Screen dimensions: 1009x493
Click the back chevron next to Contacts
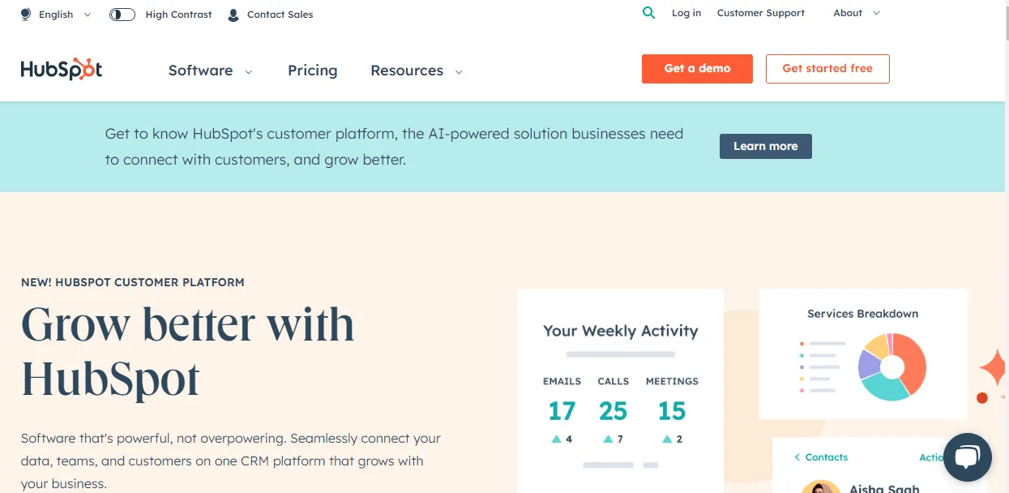pos(797,457)
